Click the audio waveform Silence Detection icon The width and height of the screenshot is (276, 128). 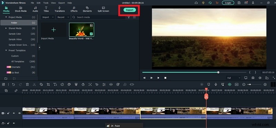pyautogui.click(x=111, y=84)
